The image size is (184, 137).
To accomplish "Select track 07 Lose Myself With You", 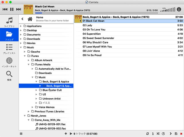I will [x=129, y=47].
